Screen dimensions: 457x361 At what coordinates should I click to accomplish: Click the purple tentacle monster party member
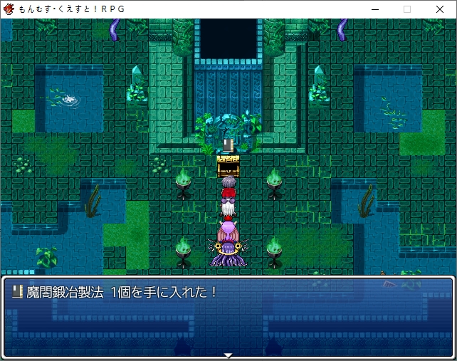pyautogui.click(x=228, y=253)
